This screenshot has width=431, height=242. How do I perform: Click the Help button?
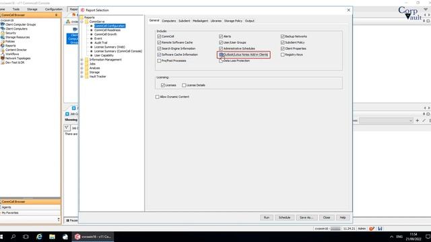click(x=343, y=217)
